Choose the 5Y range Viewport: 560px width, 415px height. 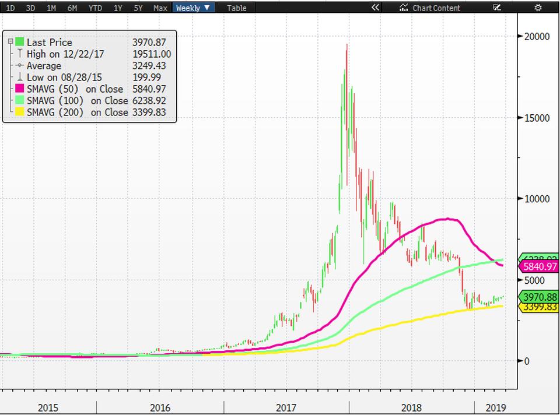[138, 8]
